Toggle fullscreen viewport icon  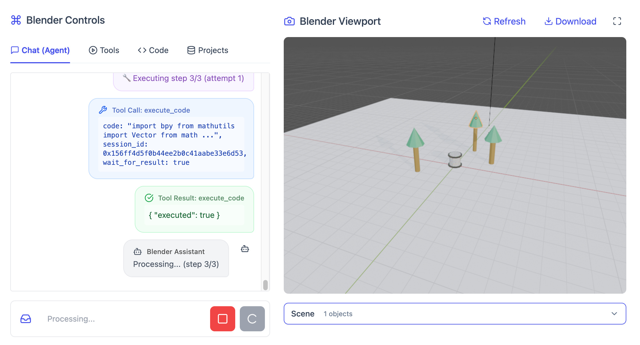click(x=617, y=21)
